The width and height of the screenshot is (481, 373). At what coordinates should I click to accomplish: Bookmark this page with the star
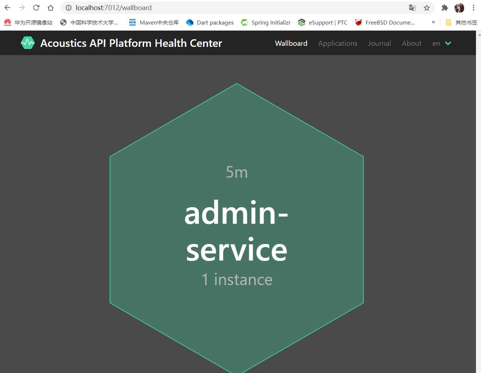tap(427, 8)
